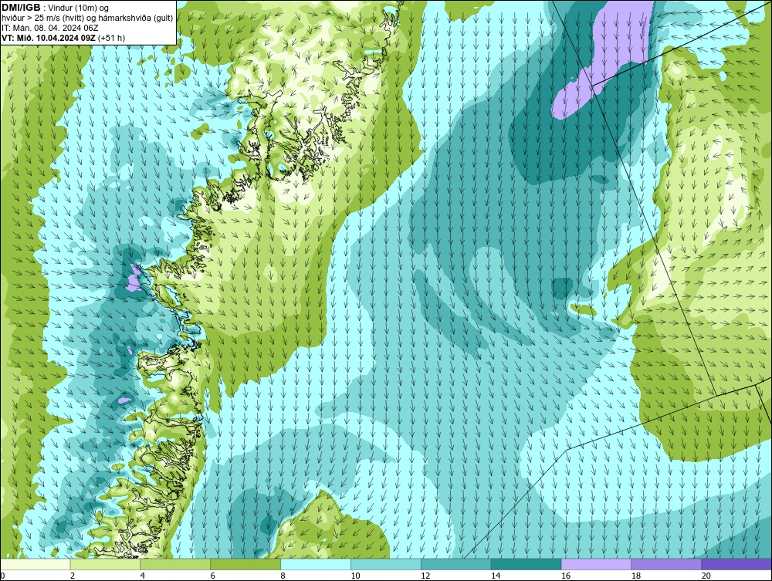Click the 10–12 m/s light teal swatch
The image size is (772, 581).
385,564
